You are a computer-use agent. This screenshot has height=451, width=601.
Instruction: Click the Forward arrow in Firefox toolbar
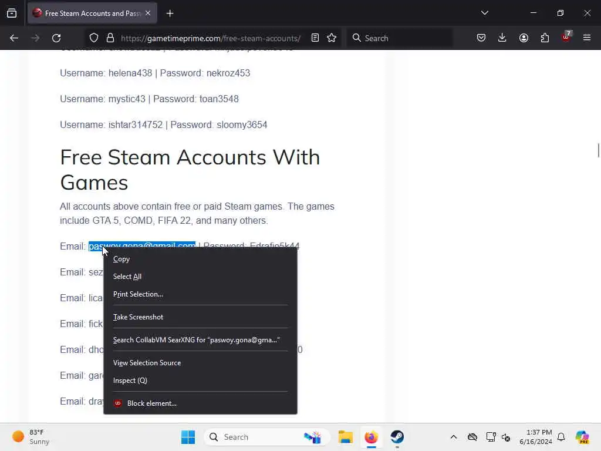pyautogui.click(x=35, y=38)
